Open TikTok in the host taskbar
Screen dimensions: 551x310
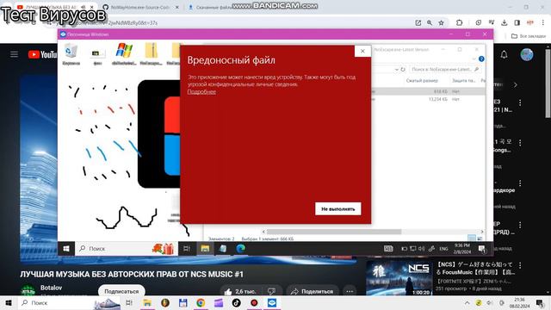236,302
